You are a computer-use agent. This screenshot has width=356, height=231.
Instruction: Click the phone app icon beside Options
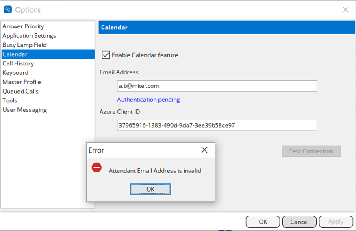click(8, 9)
